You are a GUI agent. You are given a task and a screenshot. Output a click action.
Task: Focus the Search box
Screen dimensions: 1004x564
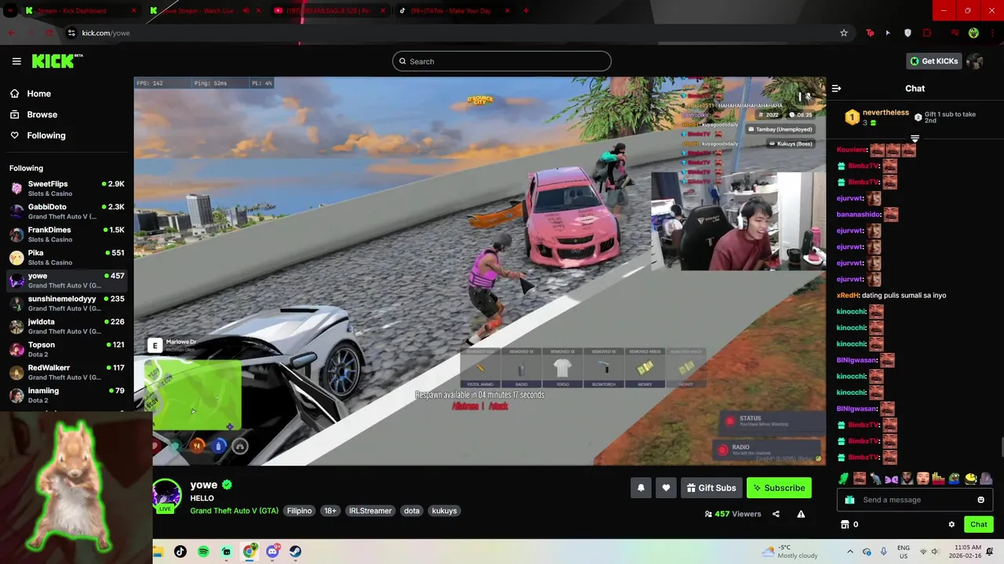pyautogui.click(x=502, y=61)
